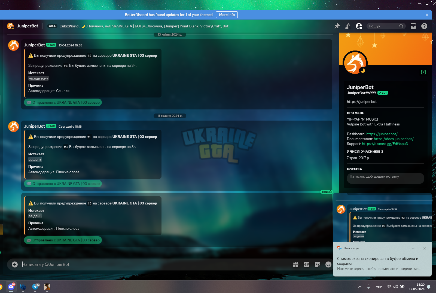The width and height of the screenshot is (436, 293).
Task: Click the AKA nicknames label
Action: pos(52,26)
